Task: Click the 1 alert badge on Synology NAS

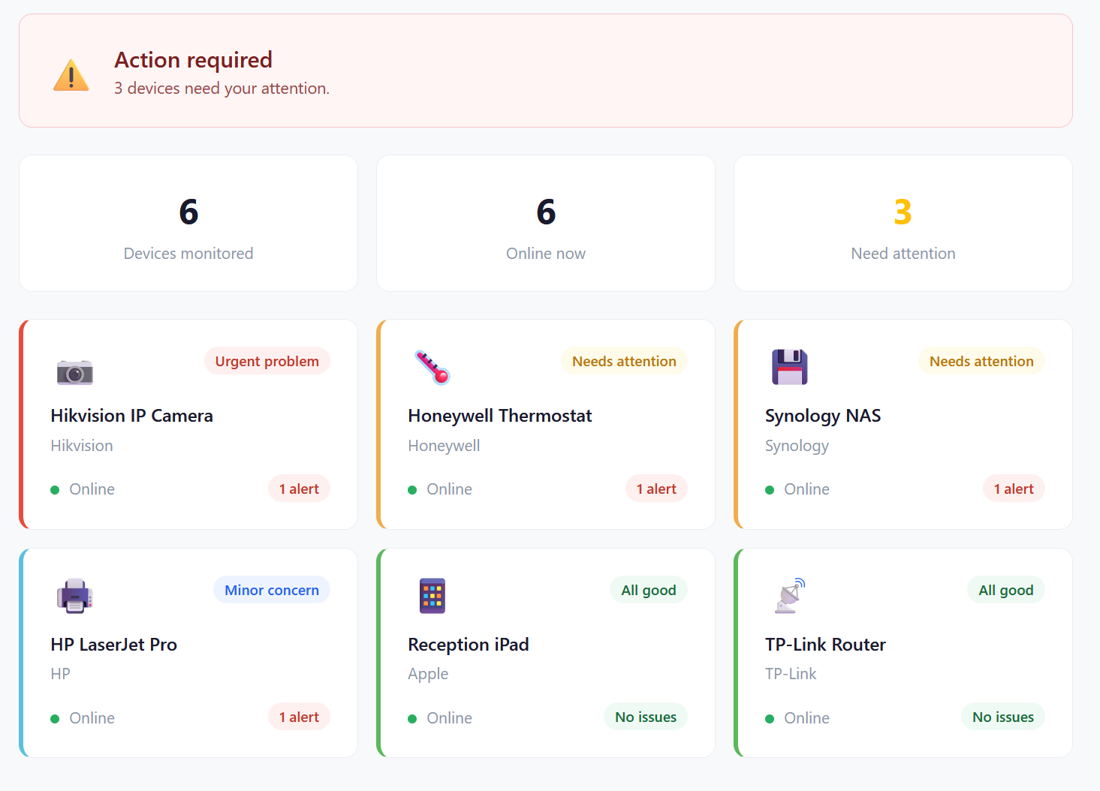Action: 1013,489
